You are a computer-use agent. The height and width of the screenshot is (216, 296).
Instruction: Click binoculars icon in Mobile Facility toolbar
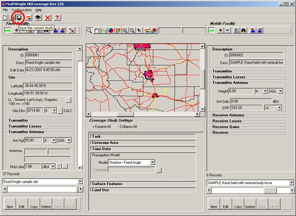coord(244,30)
